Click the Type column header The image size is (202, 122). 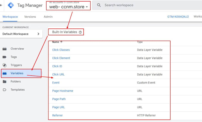point(140,42)
